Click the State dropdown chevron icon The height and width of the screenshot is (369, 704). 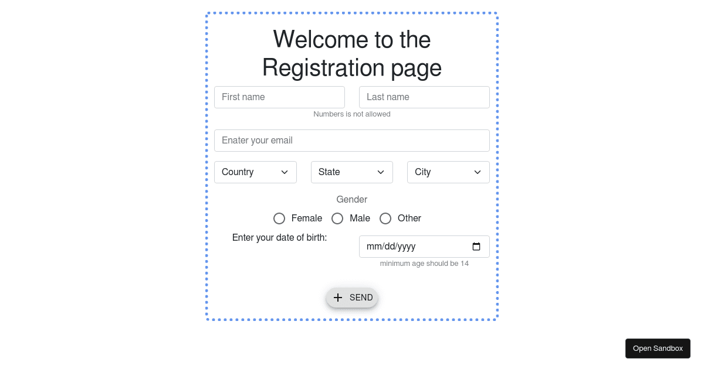381,172
